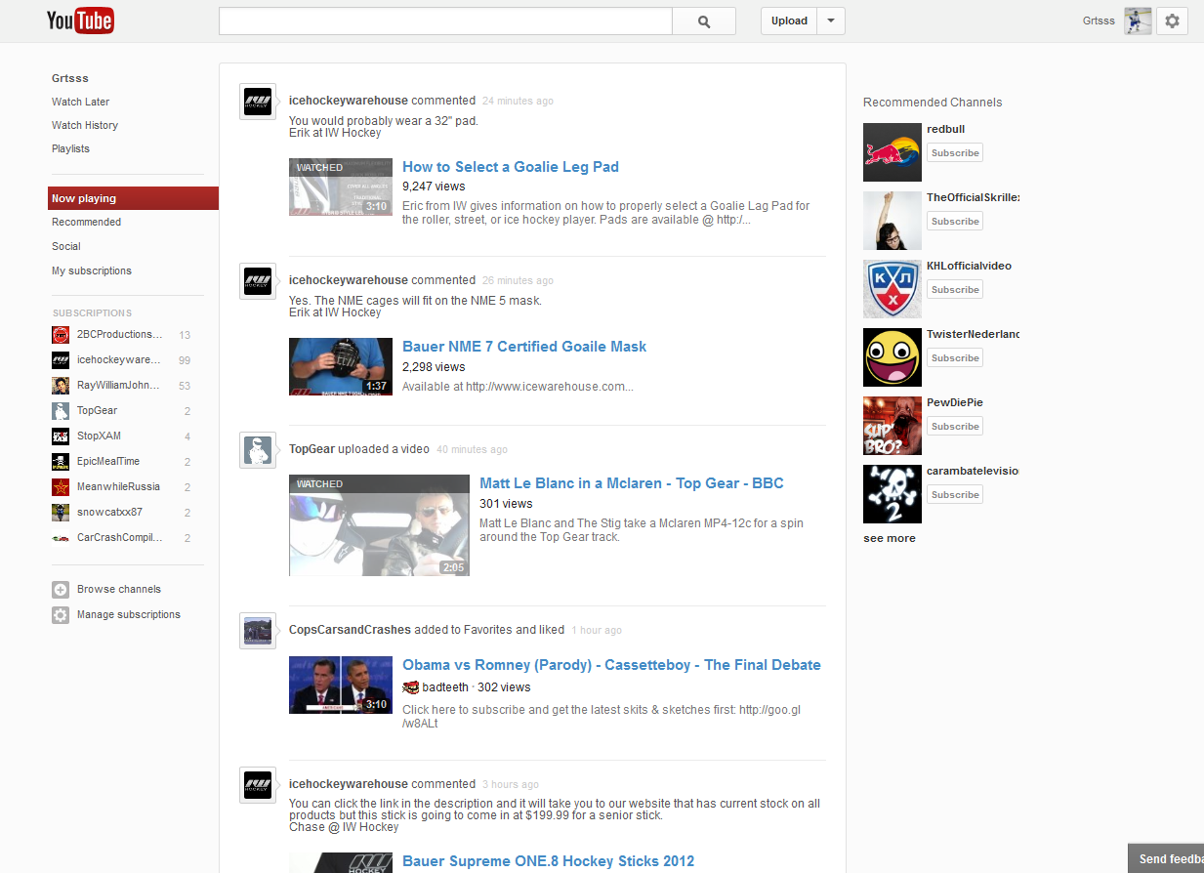The height and width of the screenshot is (873, 1204).
Task: Click the Grtsss username in sidebar
Action: click(70, 79)
